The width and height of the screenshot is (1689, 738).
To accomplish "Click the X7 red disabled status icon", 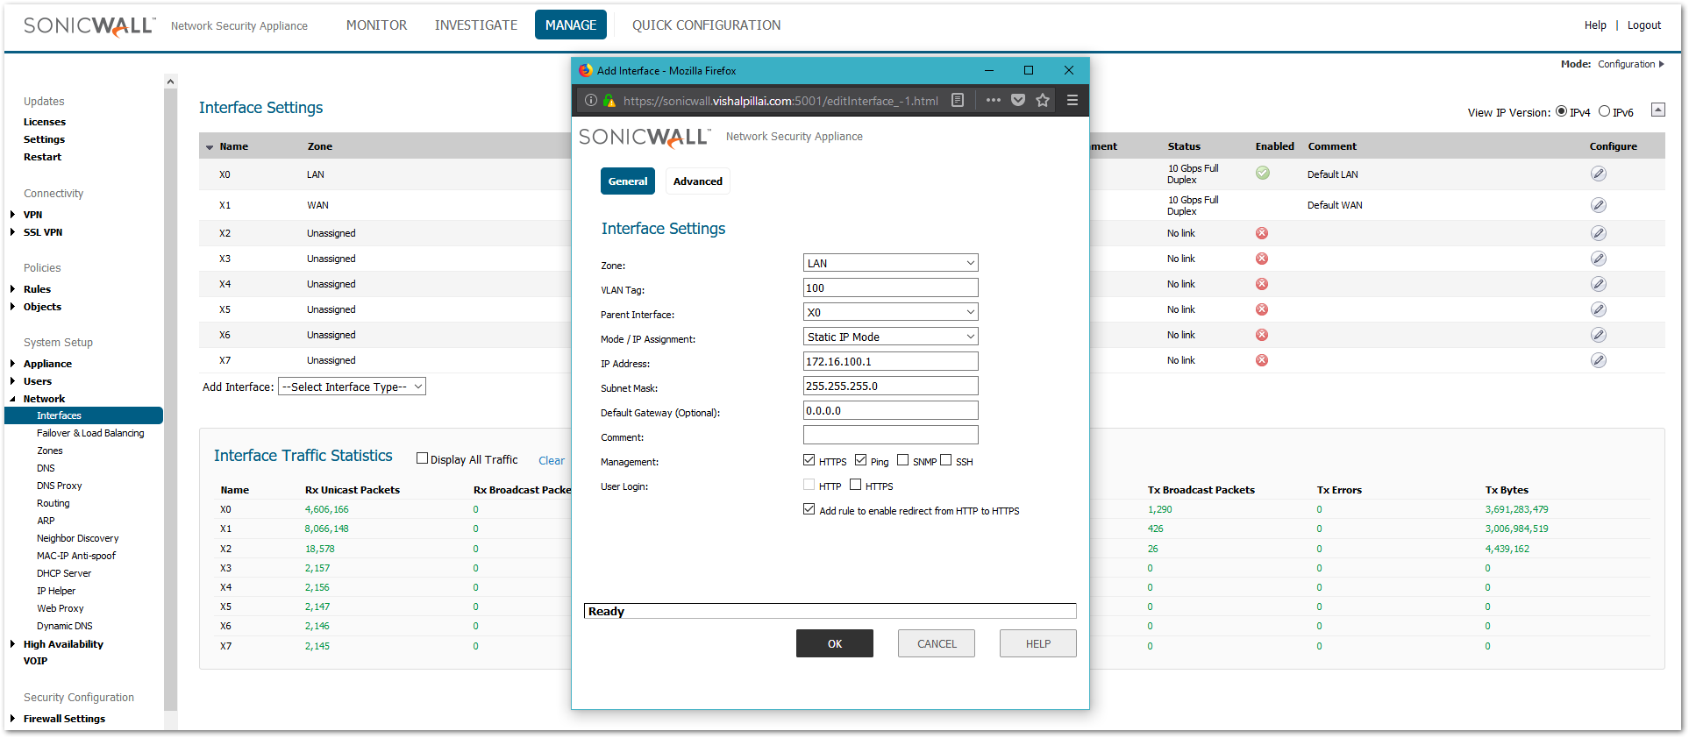I will point(1262,360).
